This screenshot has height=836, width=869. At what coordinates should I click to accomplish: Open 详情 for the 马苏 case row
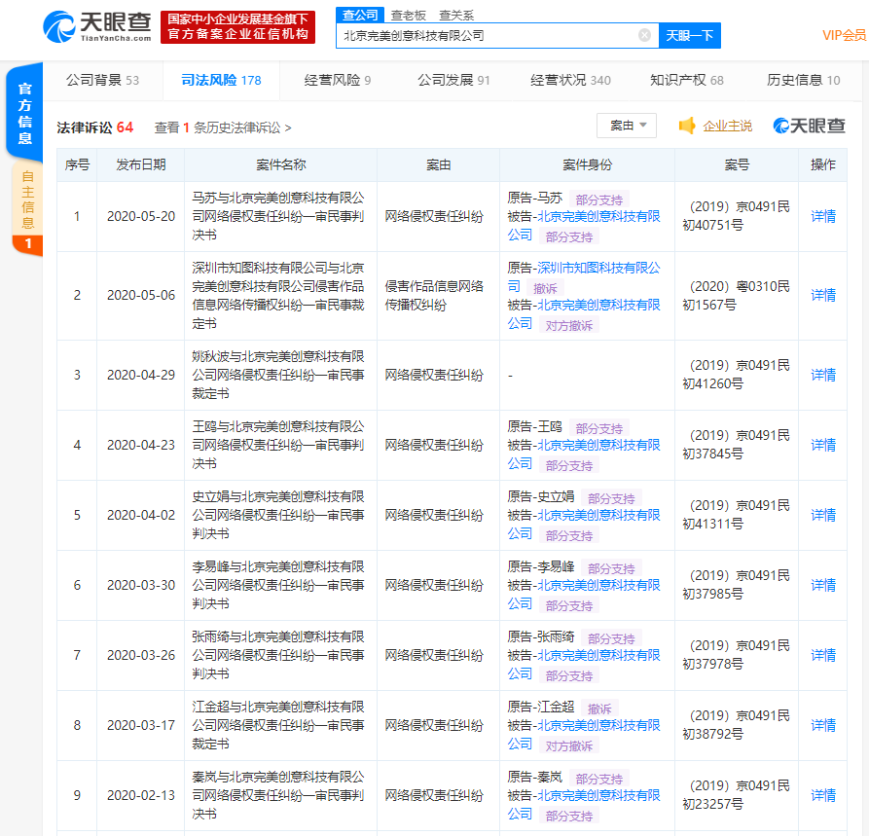pos(822,215)
